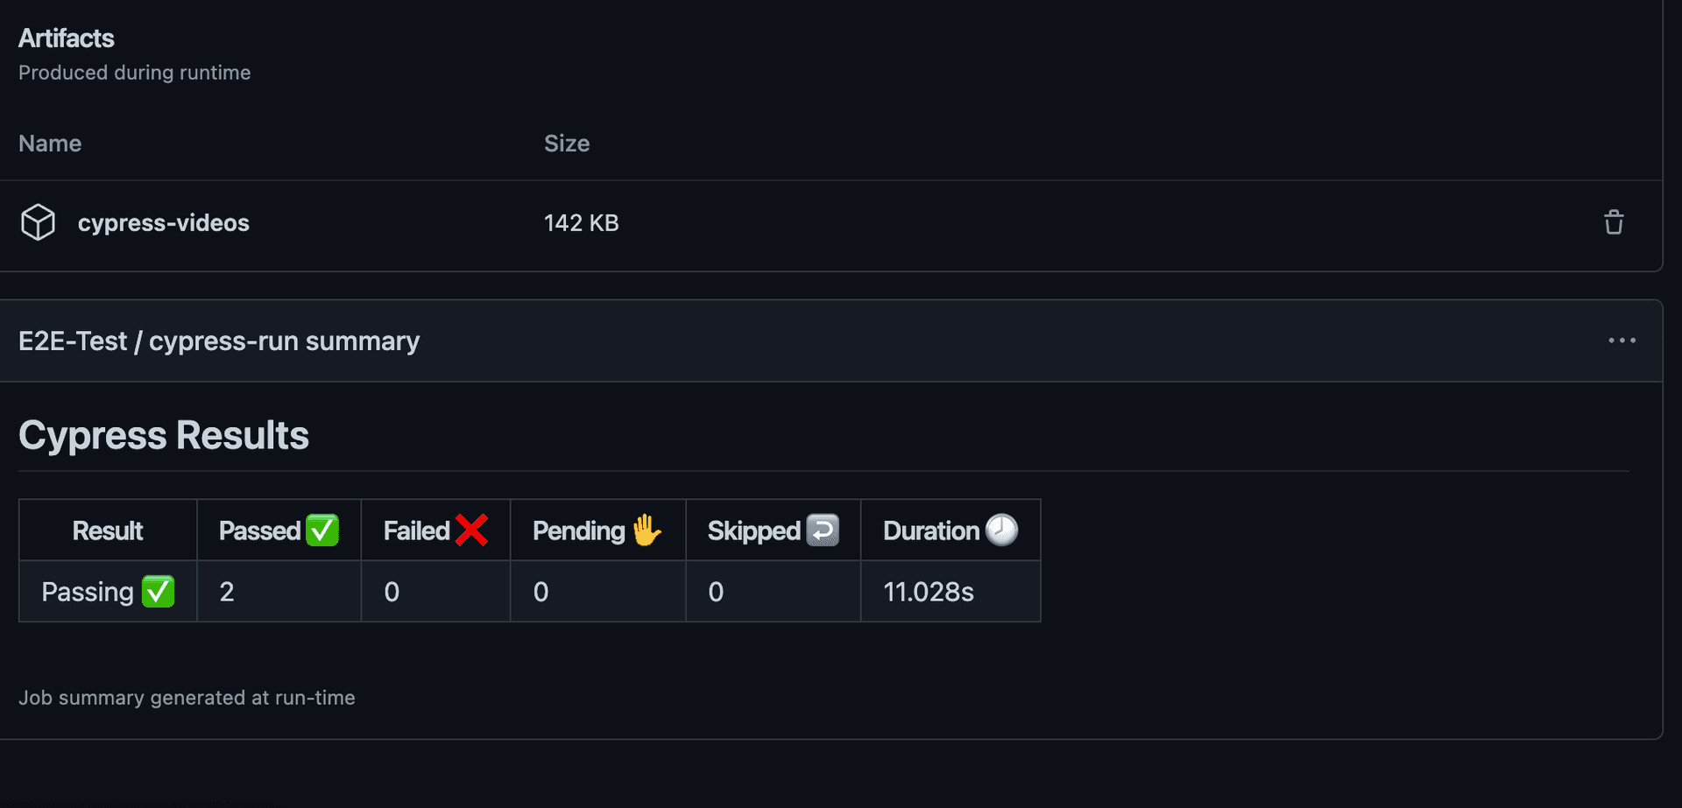Open the job summary three-dots menu
This screenshot has height=808, width=1682.
pos(1622,341)
